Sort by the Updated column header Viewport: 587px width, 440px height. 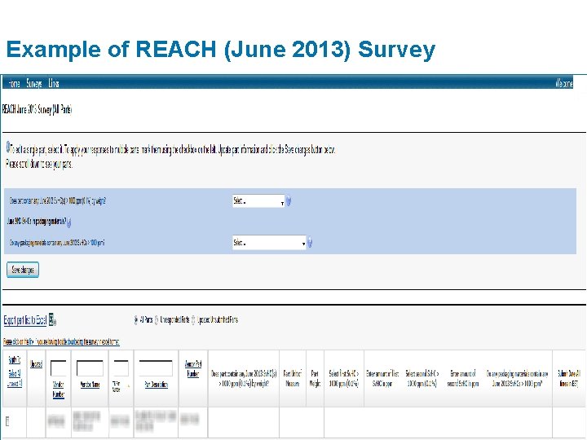[36, 364]
